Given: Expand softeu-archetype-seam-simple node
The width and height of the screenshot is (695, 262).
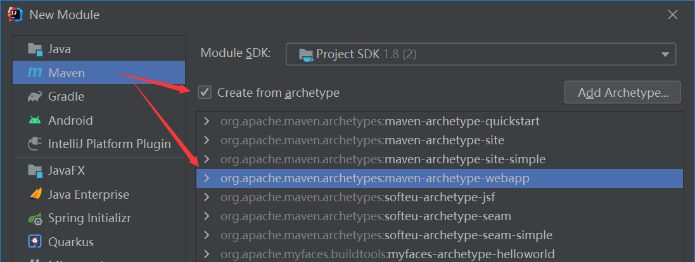Looking at the screenshot, I should [x=206, y=235].
